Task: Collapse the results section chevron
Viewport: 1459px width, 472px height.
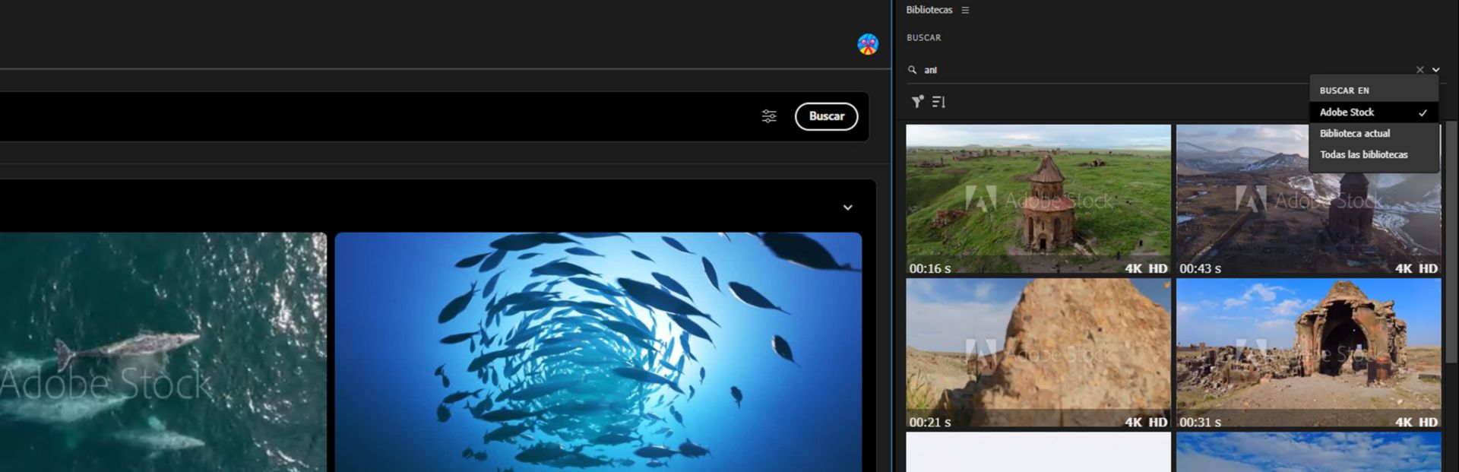Action: pyautogui.click(x=847, y=207)
